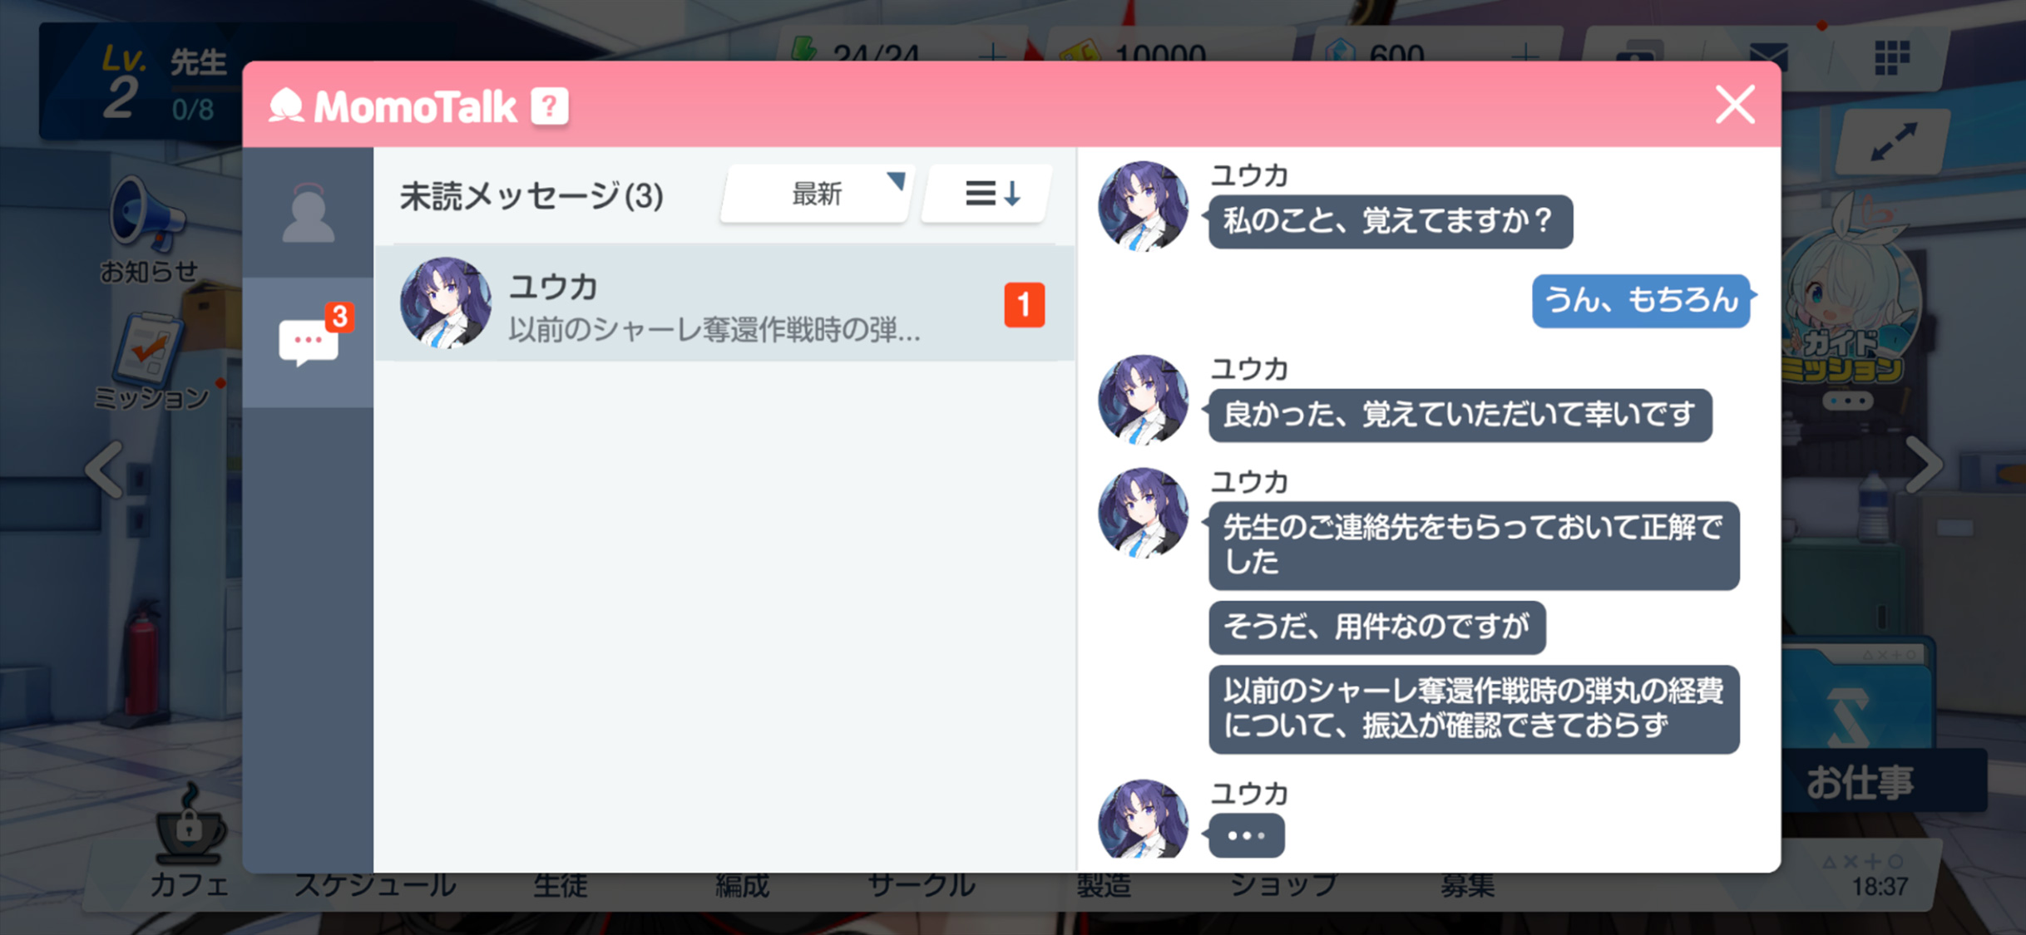Expand the 最新 sort dropdown

pyautogui.click(x=818, y=194)
